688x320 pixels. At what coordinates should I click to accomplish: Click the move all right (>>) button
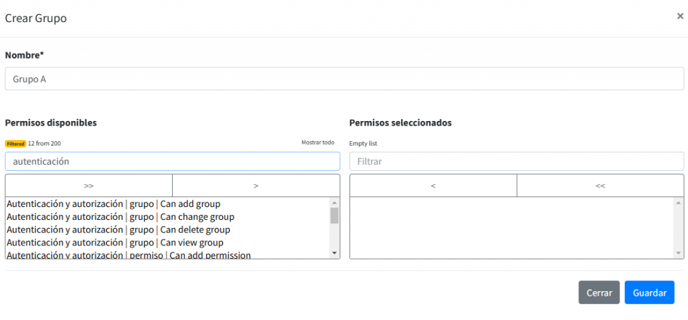click(x=89, y=186)
